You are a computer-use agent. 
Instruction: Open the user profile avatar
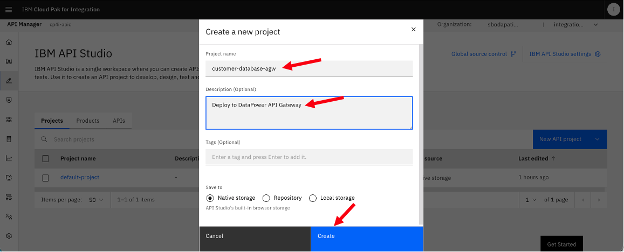pos(613,10)
